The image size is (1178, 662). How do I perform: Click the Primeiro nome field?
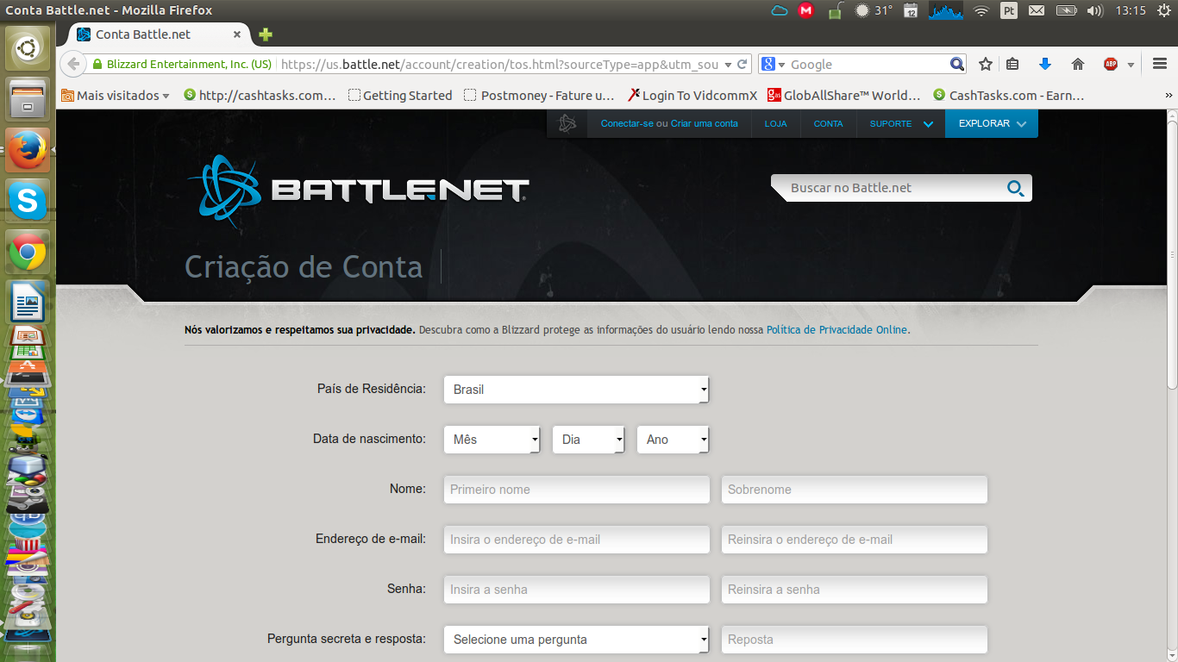(x=576, y=490)
